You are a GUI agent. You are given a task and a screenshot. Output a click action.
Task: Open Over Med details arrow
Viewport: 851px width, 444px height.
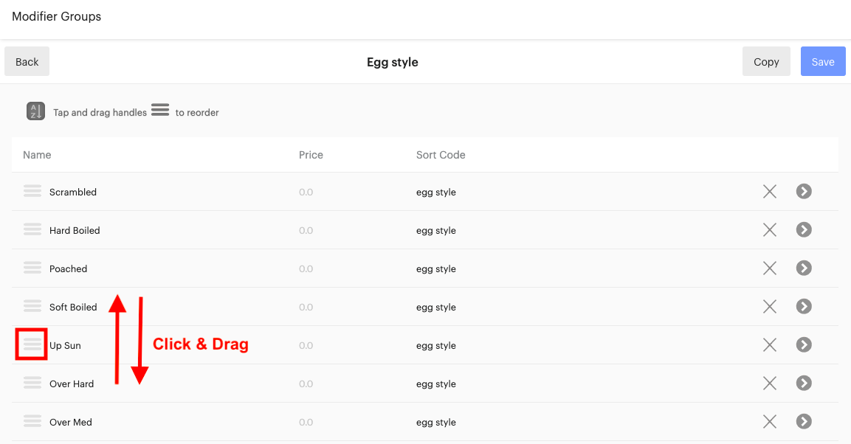tap(804, 421)
